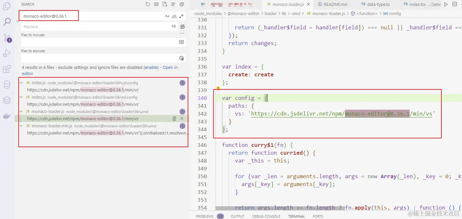Replace the highlighted monaco-loader.js match
This screenshot has height=219, width=462.
(175, 119)
